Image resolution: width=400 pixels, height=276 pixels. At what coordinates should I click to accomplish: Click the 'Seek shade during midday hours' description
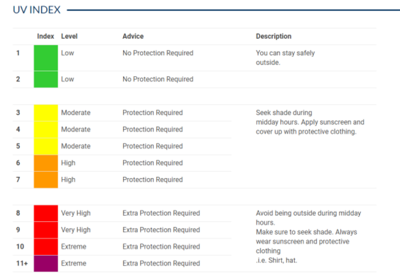310,122
